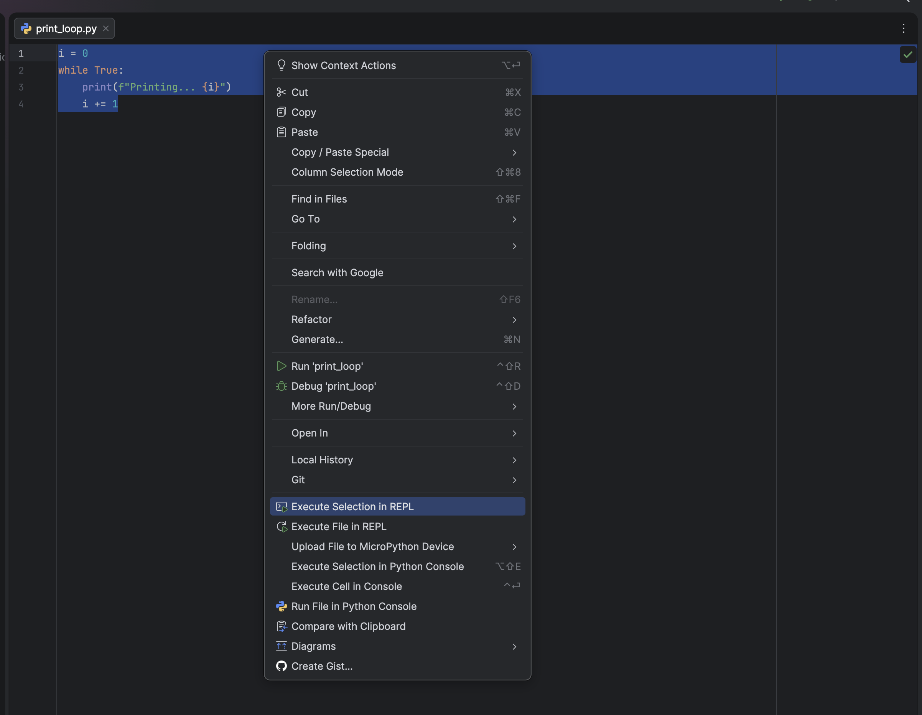Choose Compare with Clipboard entry
The height and width of the screenshot is (715, 922).
pyautogui.click(x=398, y=626)
